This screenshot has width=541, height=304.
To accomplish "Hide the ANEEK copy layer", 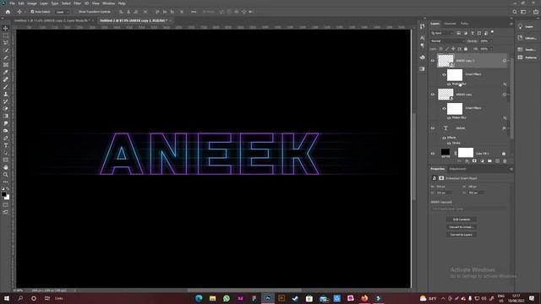I will [x=433, y=94].
